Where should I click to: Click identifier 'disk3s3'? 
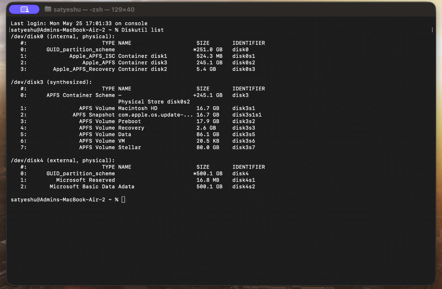click(244, 128)
